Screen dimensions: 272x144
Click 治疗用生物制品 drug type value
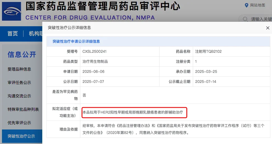(95, 61)
